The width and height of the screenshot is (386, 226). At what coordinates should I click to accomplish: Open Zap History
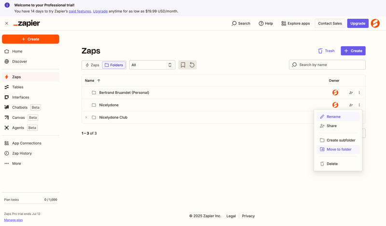[x=30, y=153]
